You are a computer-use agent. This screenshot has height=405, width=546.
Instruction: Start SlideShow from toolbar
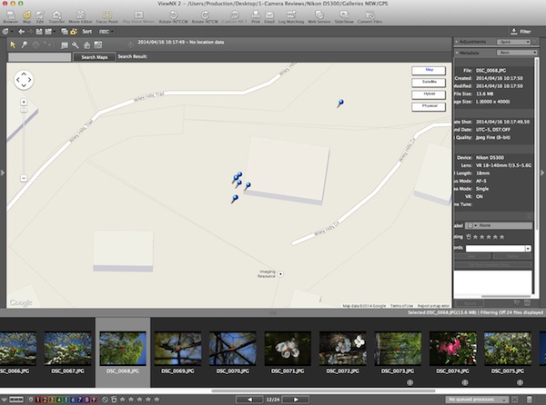pyautogui.click(x=343, y=17)
